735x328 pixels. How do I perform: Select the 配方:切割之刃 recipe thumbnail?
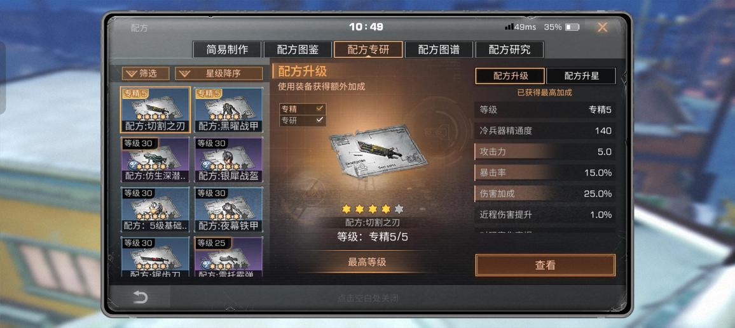155,110
